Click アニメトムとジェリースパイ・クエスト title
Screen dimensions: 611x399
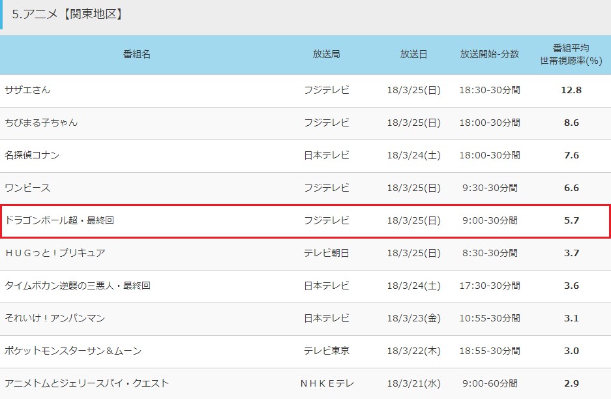[87, 383]
